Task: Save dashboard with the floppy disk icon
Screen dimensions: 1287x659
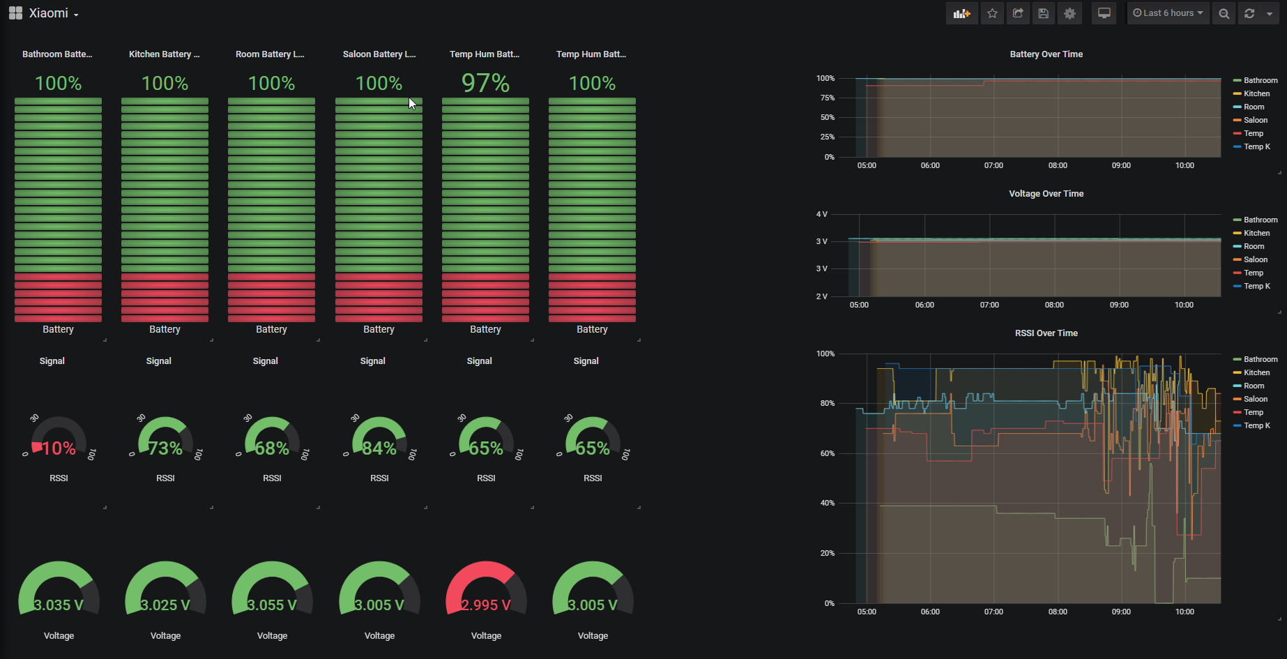Action: click(1044, 13)
